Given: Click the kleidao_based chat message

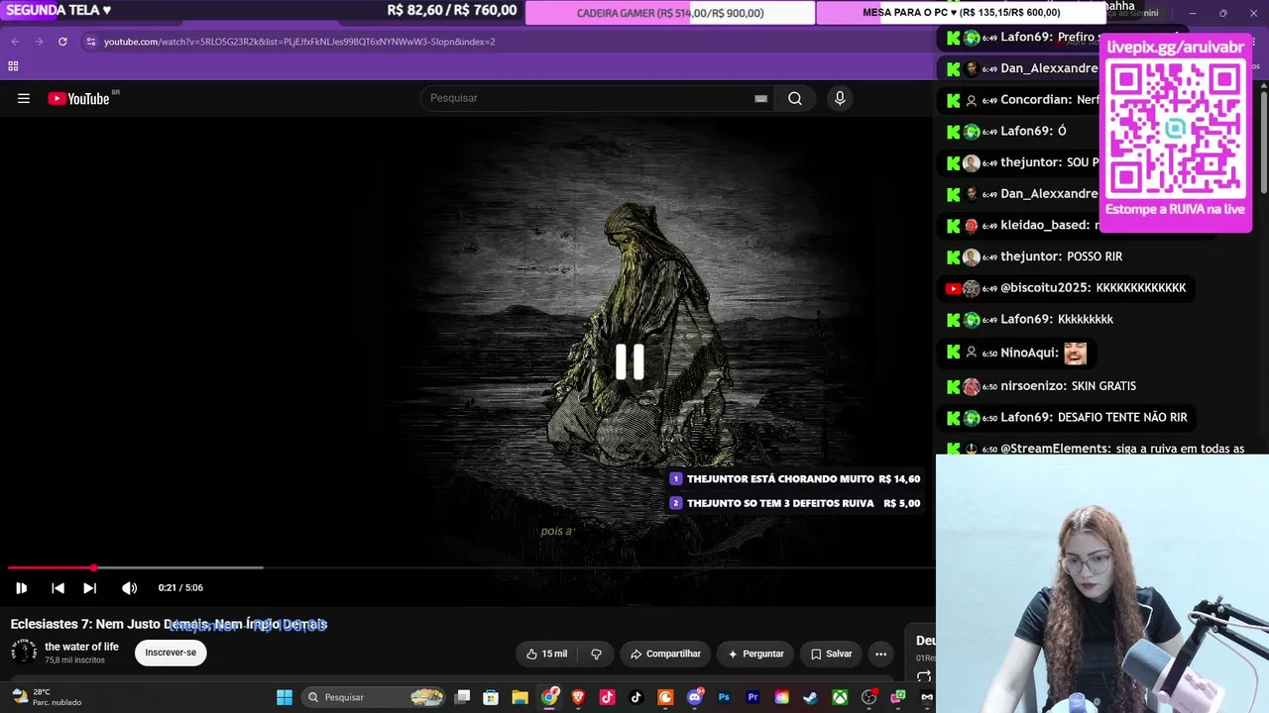Looking at the screenshot, I should click(1022, 225).
